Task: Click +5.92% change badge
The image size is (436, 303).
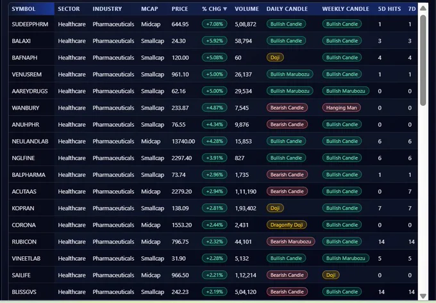Action: pyautogui.click(x=214, y=41)
